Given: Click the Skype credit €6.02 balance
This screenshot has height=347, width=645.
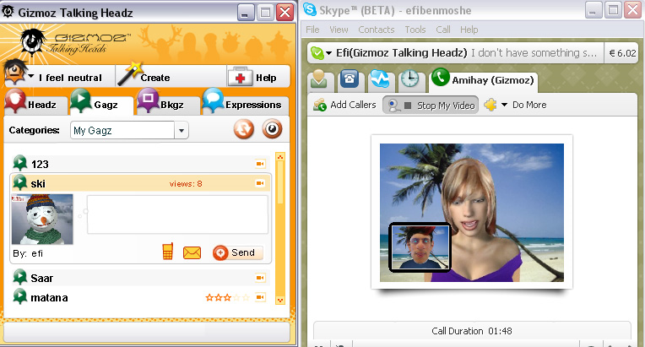Looking at the screenshot, I should click(x=622, y=53).
